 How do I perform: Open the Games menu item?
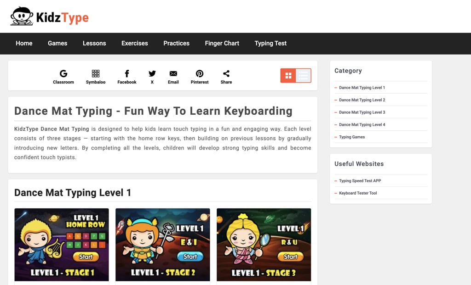pyautogui.click(x=57, y=43)
